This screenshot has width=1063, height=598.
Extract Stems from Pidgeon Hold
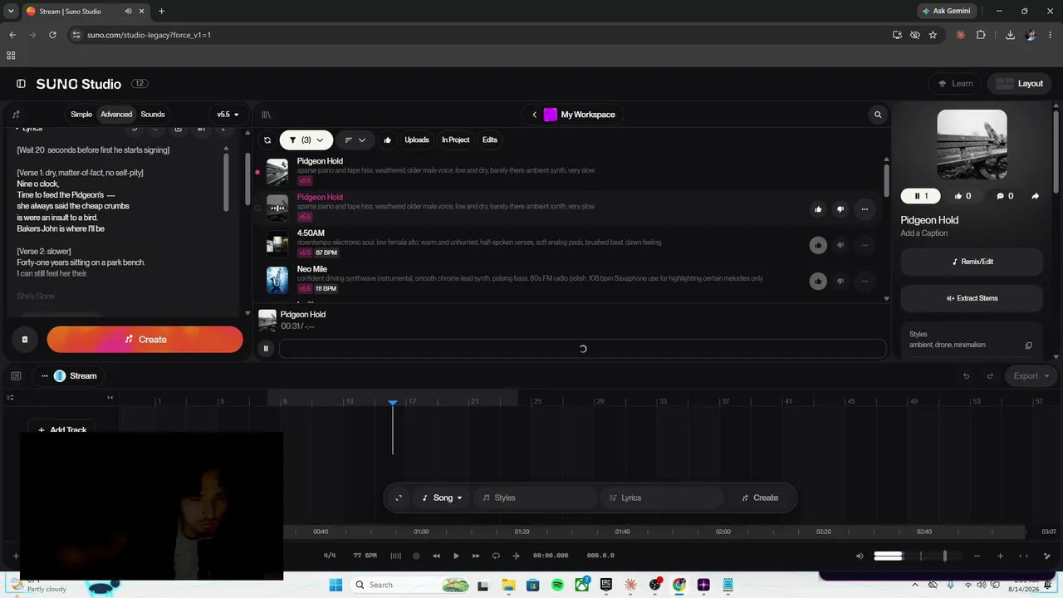pyautogui.click(x=972, y=298)
